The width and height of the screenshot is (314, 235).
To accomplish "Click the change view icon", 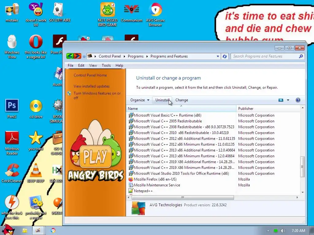I will pos(281,100).
